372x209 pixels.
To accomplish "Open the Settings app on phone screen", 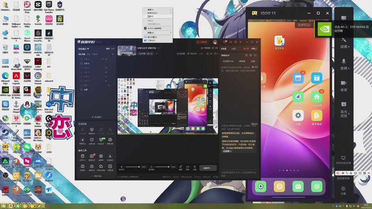I will pos(298,115).
